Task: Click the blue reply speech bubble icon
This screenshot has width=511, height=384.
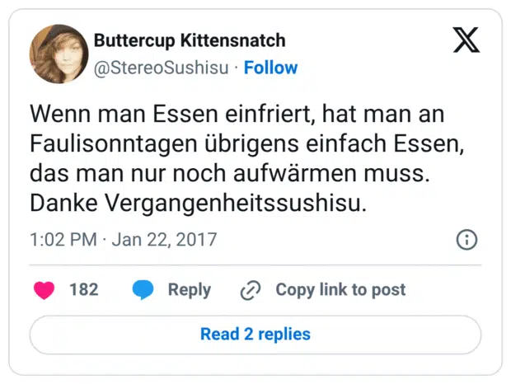Action: pyautogui.click(x=143, y=289)
